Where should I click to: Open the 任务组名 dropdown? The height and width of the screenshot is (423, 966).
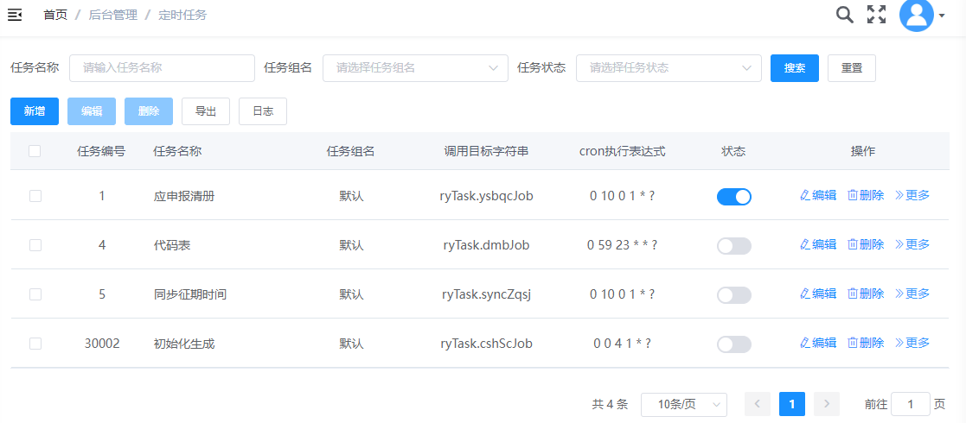[415, 68]
